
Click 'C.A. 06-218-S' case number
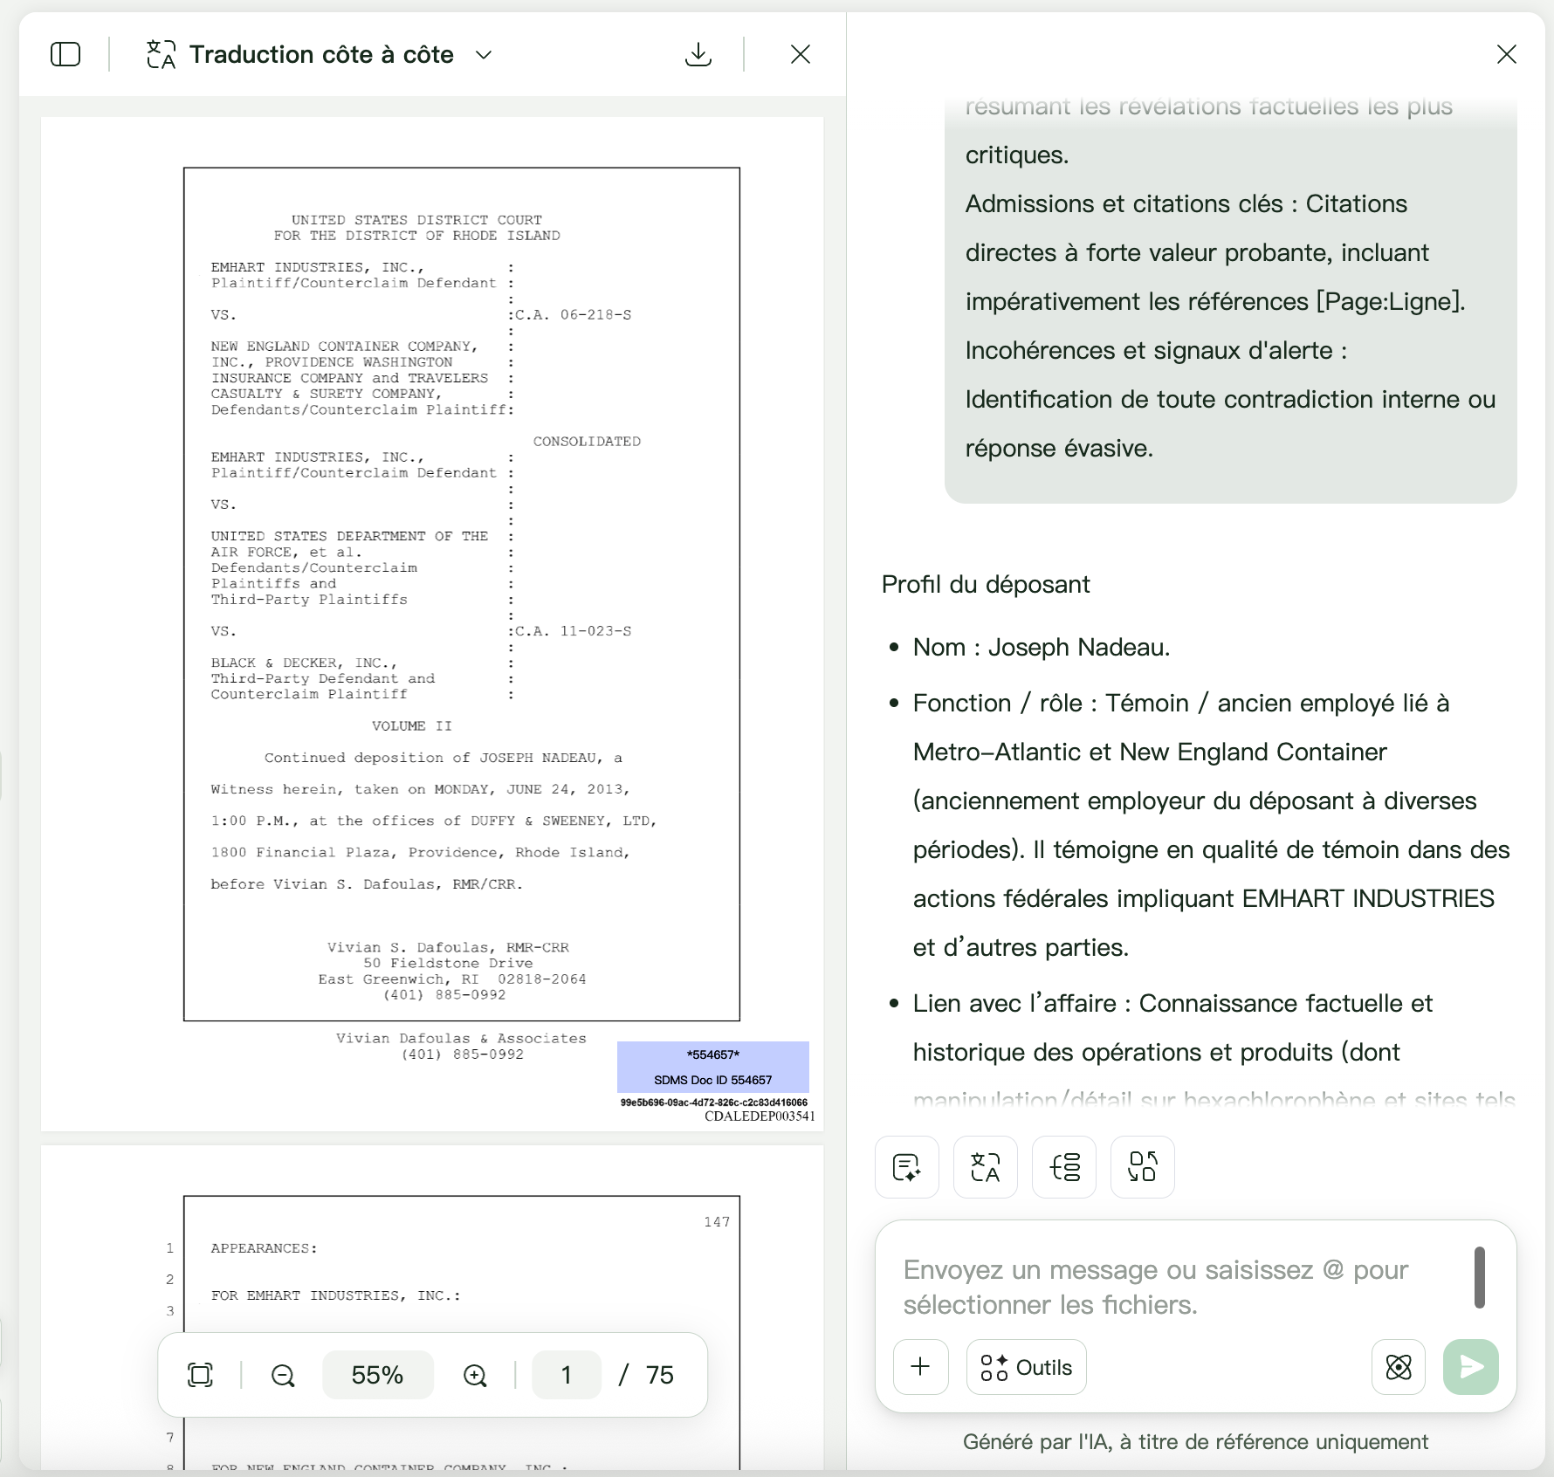573,314
